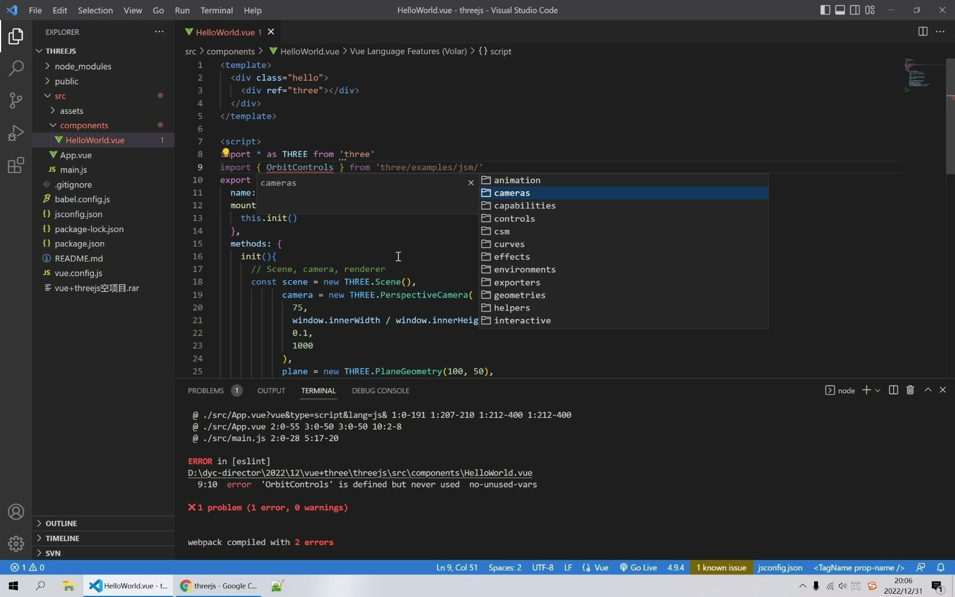Screen dimensions: 955x597
Task: Select animation folder suggestion
Action: coord(623,180)
